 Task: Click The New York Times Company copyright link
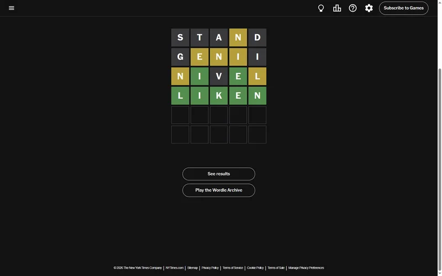138,268
